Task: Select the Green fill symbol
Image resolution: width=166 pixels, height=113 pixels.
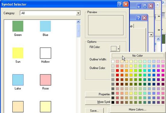Action: point(18,26)
